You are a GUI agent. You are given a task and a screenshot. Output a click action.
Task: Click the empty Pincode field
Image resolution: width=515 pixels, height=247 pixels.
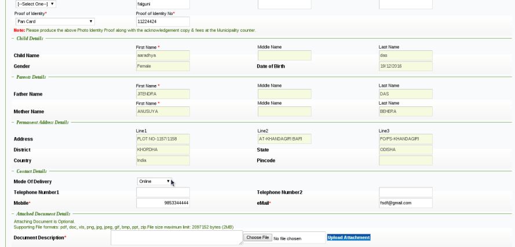click(x=406, y=160)
